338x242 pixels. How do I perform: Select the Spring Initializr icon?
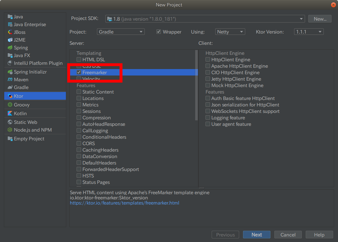(x=10, y=72)
